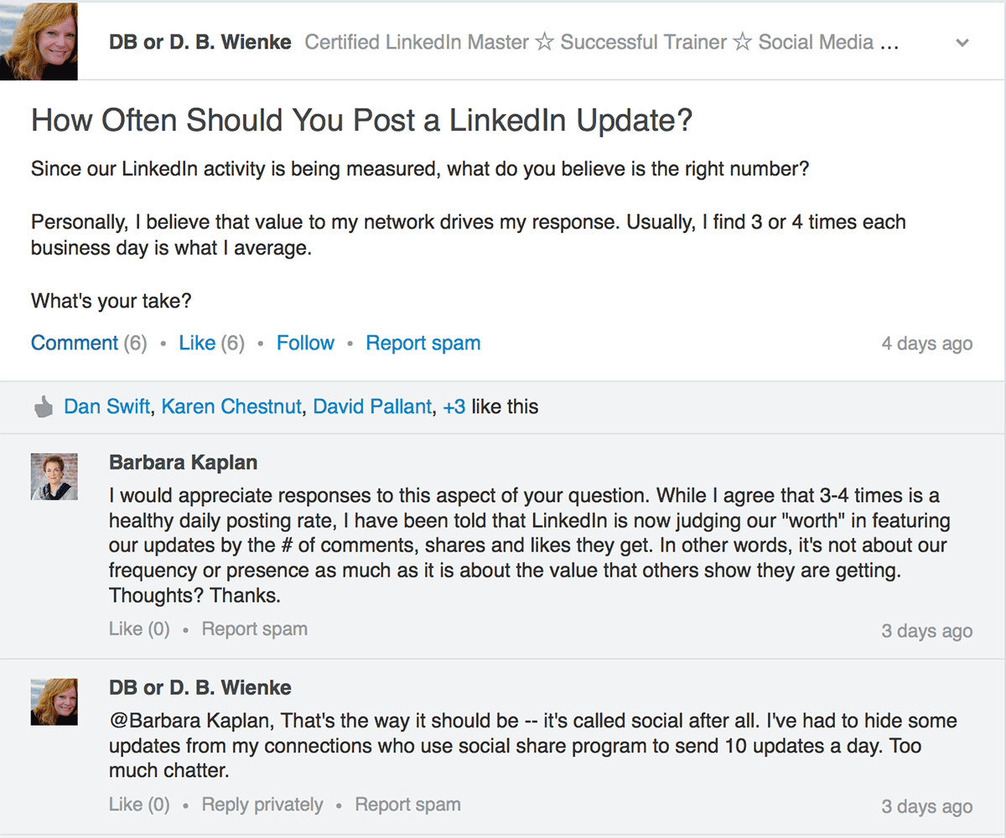This screenshot has height=838, width=1006.
Task: Click the Comment link under the post
Action: click(75, 343)
